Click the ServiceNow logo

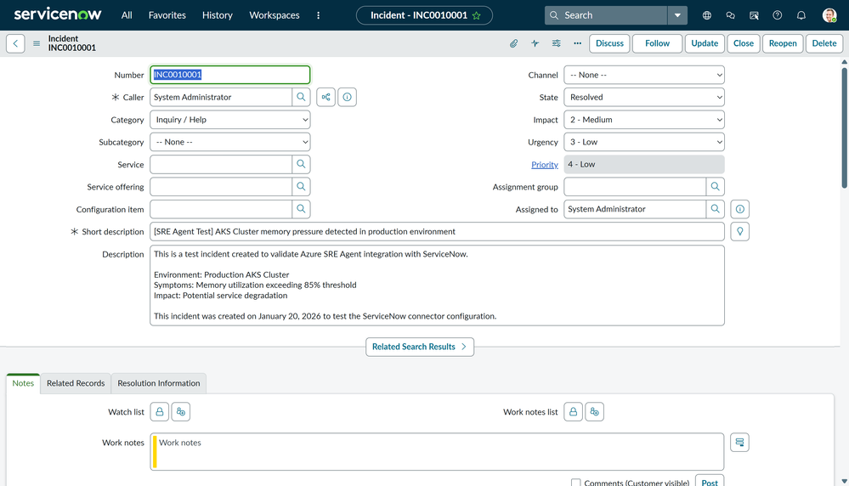pyautogui.click(x=58, y=14)
